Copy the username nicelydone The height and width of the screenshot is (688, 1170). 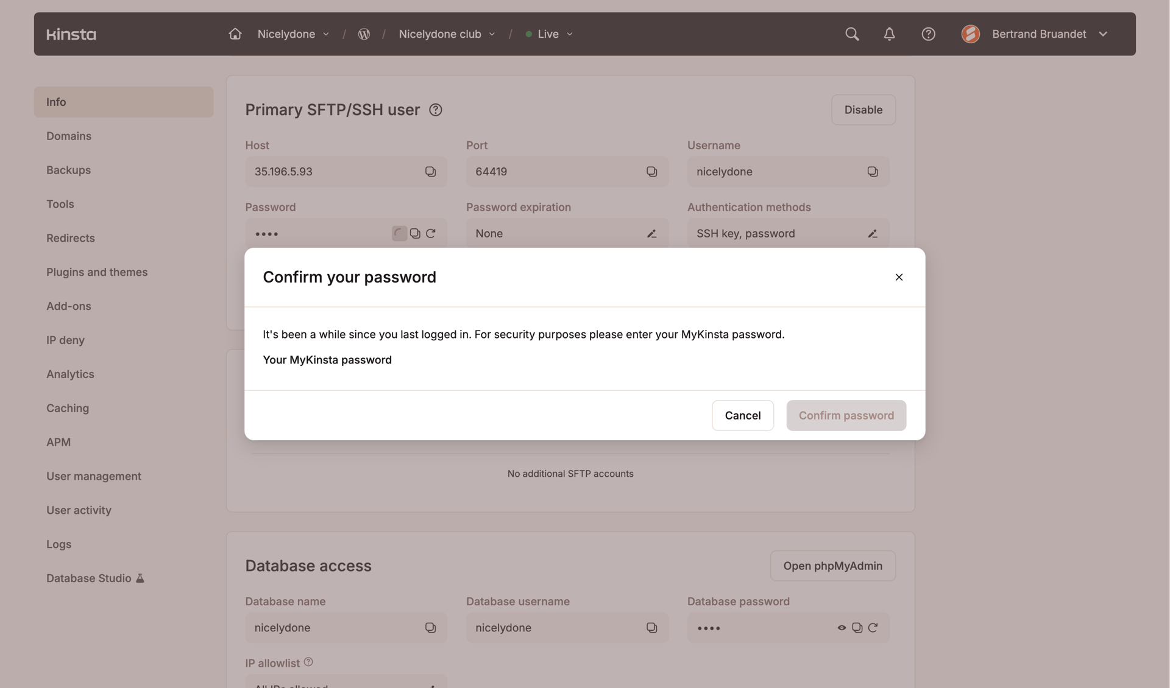tap(873, 171)
